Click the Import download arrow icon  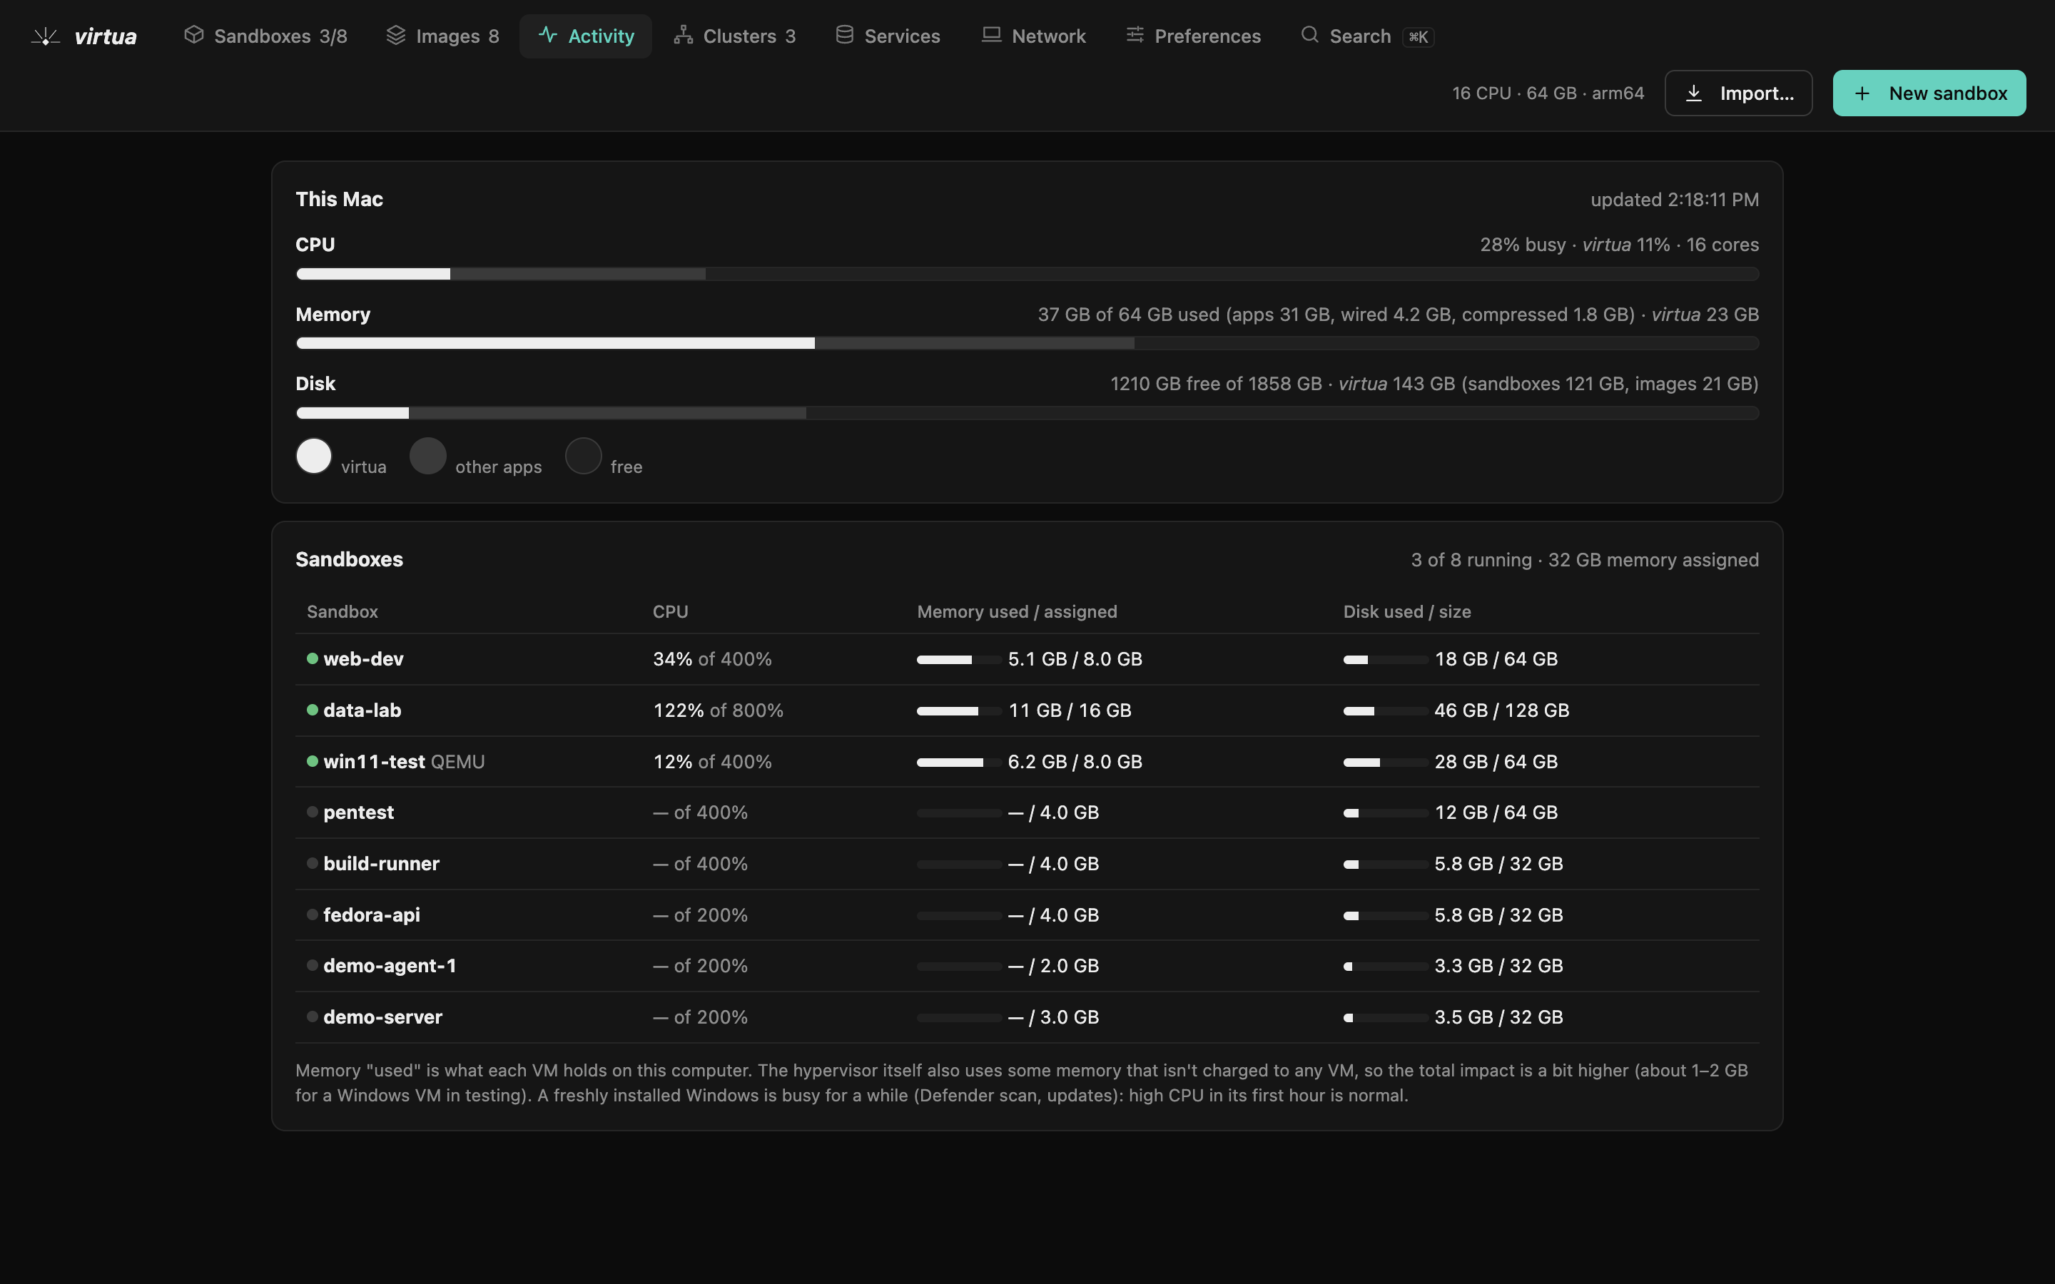1693,93
